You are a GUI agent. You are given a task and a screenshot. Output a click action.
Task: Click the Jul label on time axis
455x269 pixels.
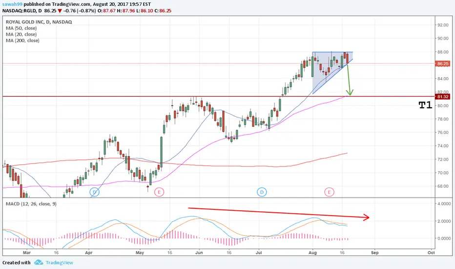(x=259, y=253)
